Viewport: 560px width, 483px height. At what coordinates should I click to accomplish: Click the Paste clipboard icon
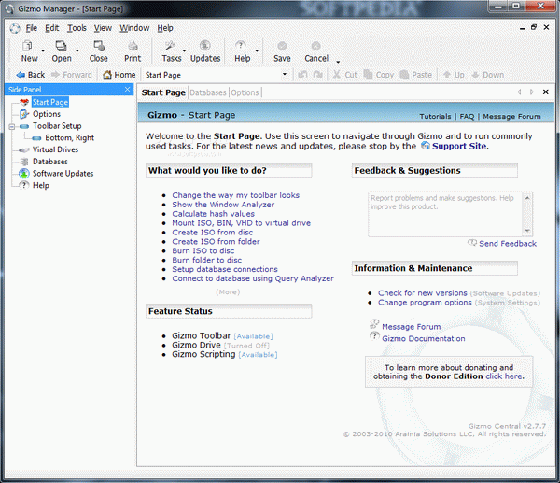click(404, 75)
